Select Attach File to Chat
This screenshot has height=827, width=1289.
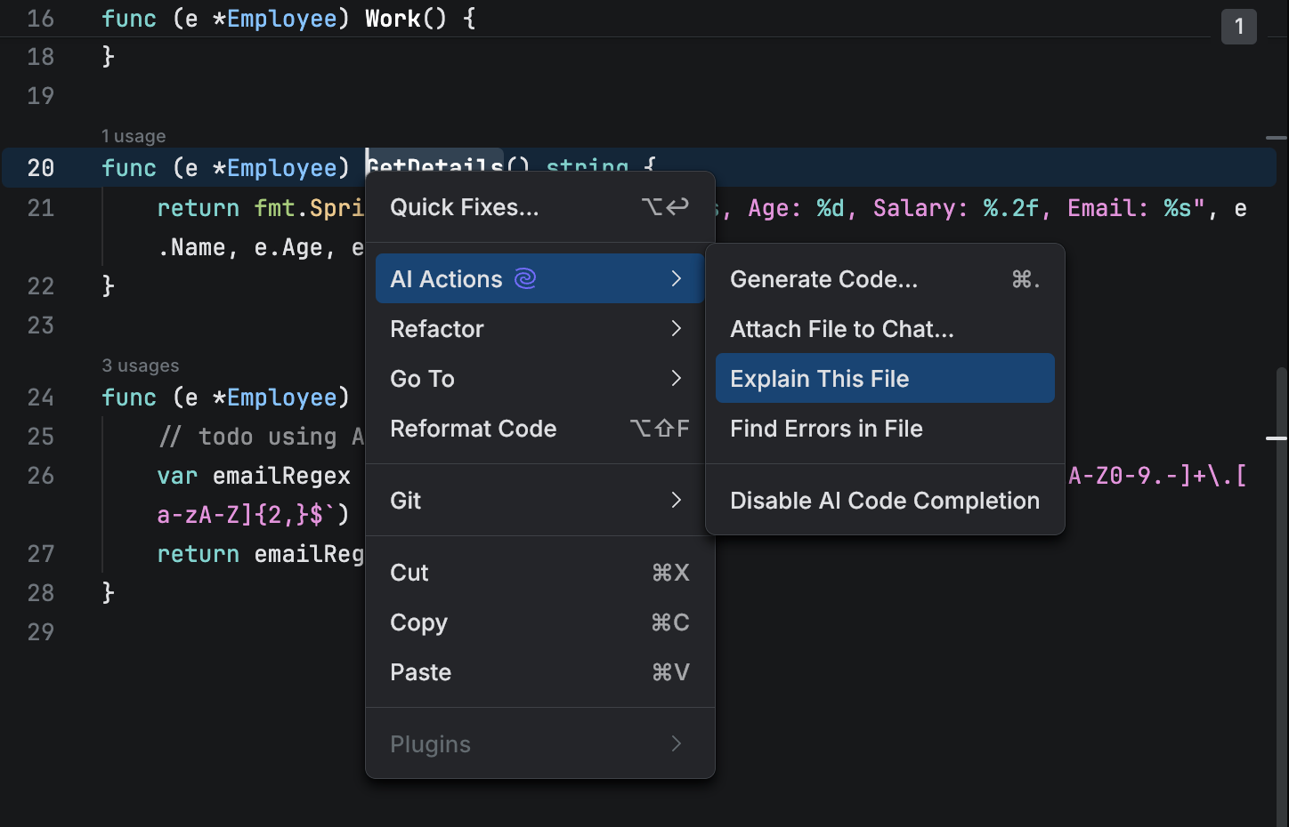(x=842, y=328)
